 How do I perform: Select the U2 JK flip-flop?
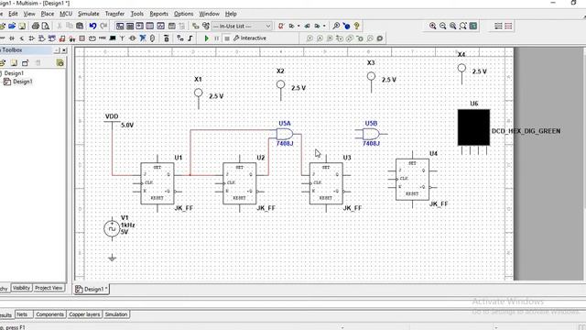240,183
